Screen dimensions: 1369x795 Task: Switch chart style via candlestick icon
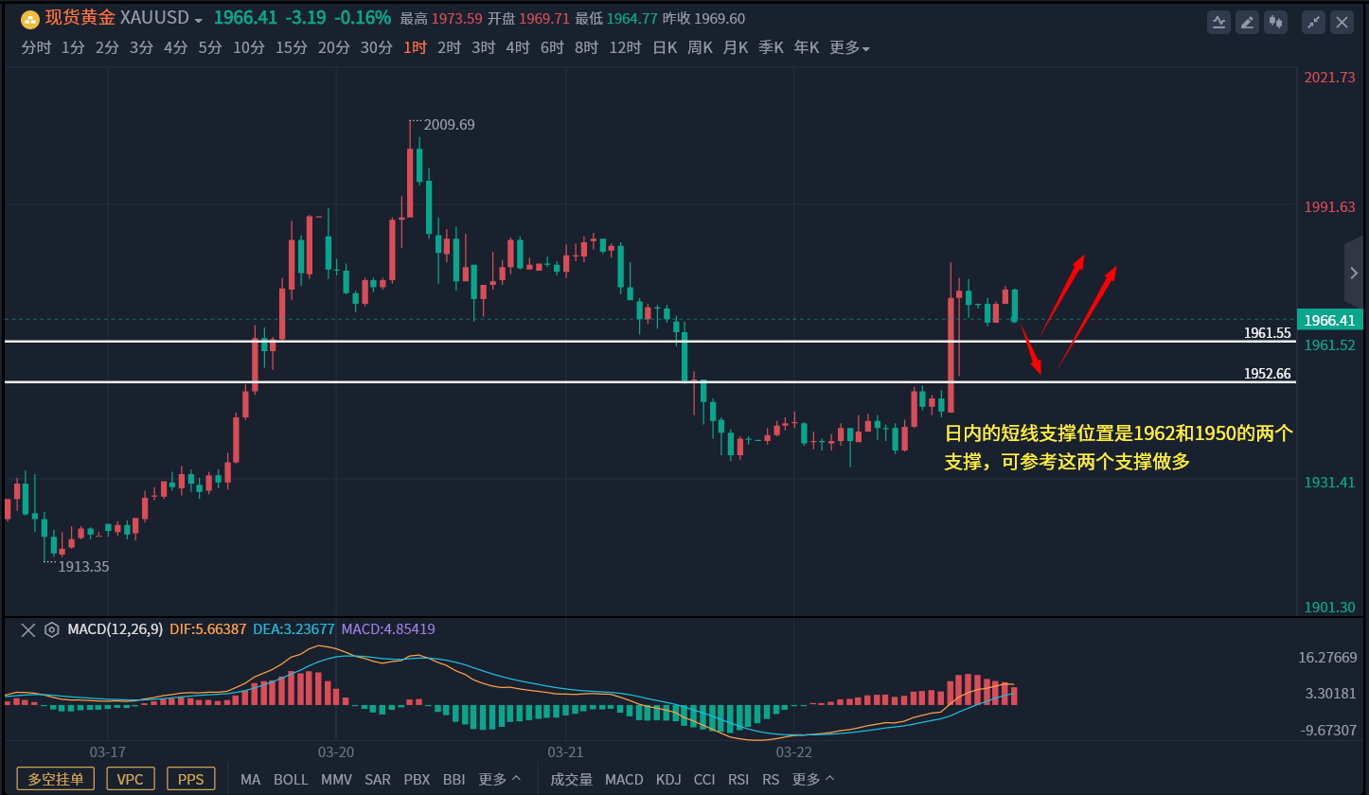click(x=1275, y=22)
